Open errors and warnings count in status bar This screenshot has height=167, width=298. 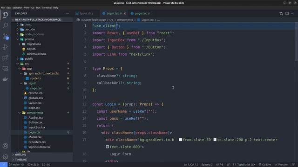pos(33,165)
